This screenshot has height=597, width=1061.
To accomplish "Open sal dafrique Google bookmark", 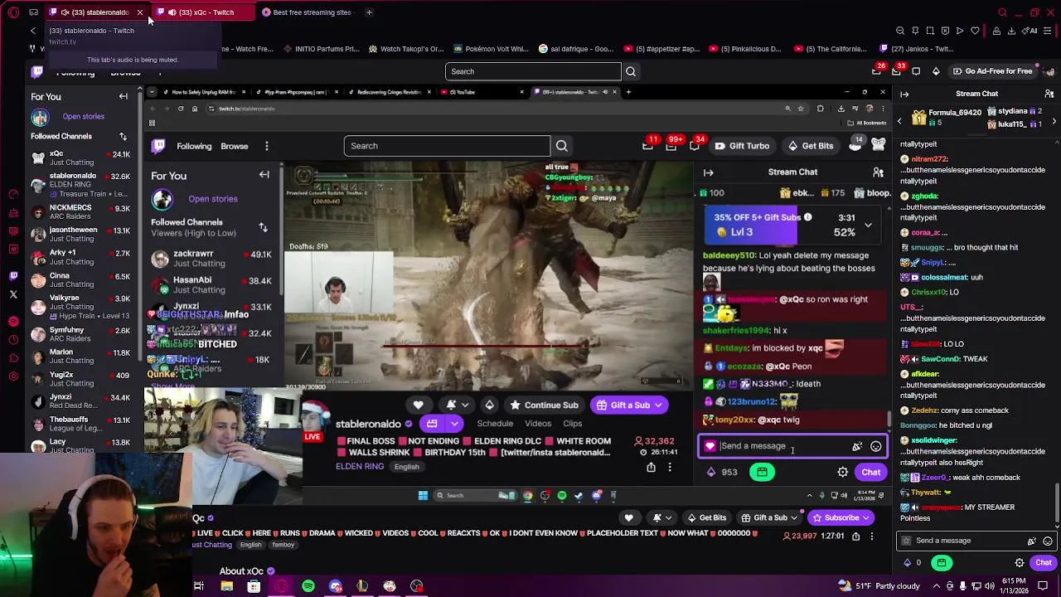I will pyautogui.click(x=576, y=49).
